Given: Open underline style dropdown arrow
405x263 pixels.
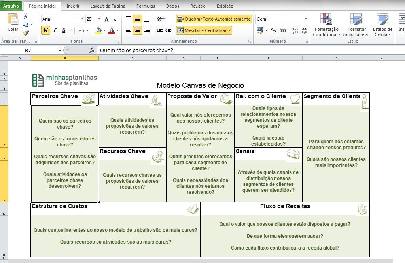Looking at the screenshot, I should click(x=70, y=30).
